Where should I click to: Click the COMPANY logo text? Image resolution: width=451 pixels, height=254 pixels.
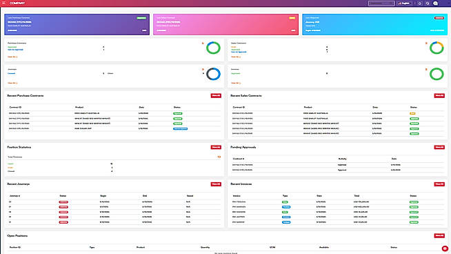(x=17, y=3)
